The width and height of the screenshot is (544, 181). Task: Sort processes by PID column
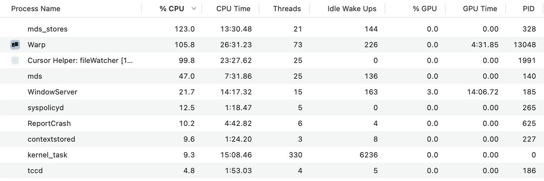[528, 9]
